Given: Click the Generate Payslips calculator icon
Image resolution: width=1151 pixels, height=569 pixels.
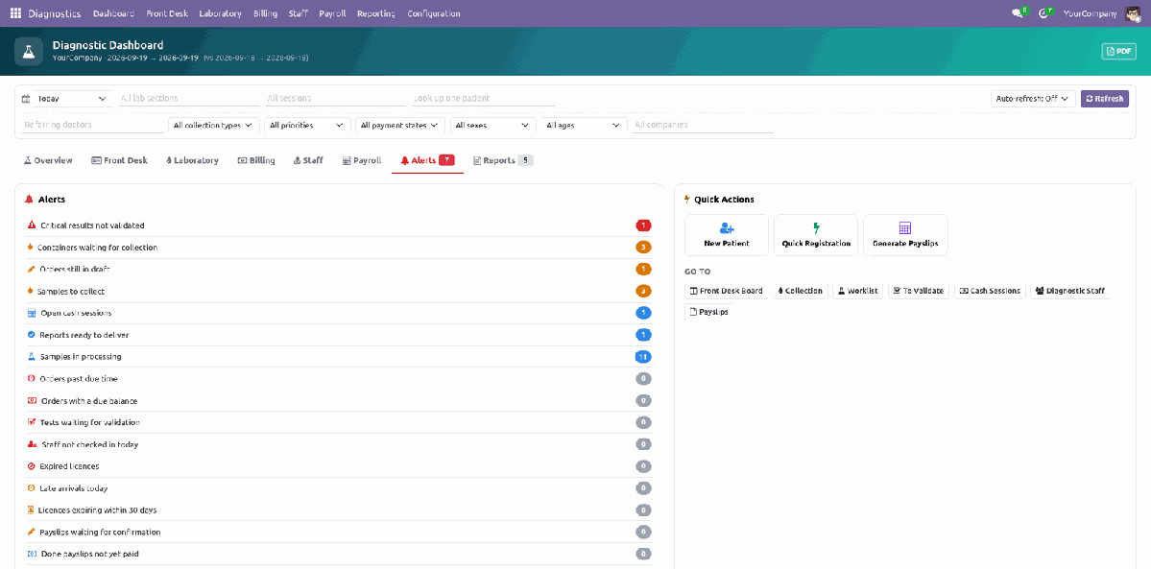Looking at the screenshot, I should point(905,228).
